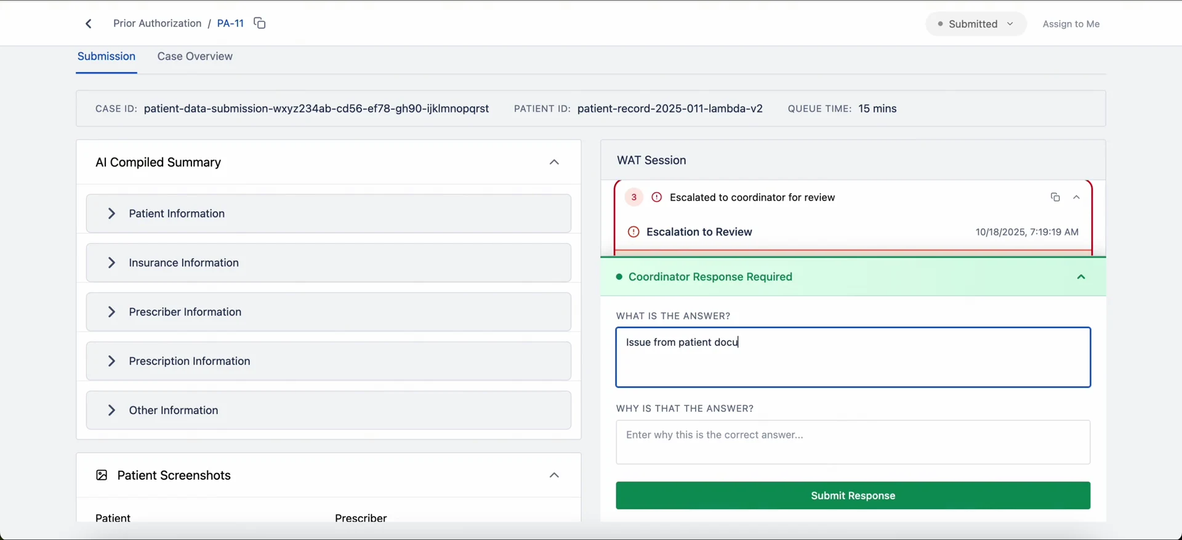Click the Prescriber column label under screenshots
Image resolution: width=1182 pixels, height=540 pixels.
(x=361, y=518)
